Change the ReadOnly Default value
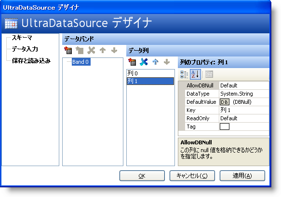This screenshot has height=197, width=281. (244, 118)
